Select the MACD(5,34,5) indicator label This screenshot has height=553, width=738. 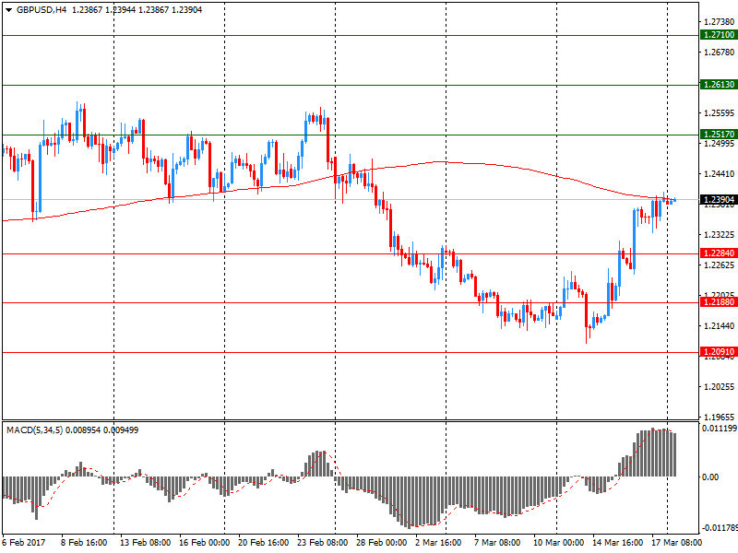pyautogui.click(x=34, y=430)
